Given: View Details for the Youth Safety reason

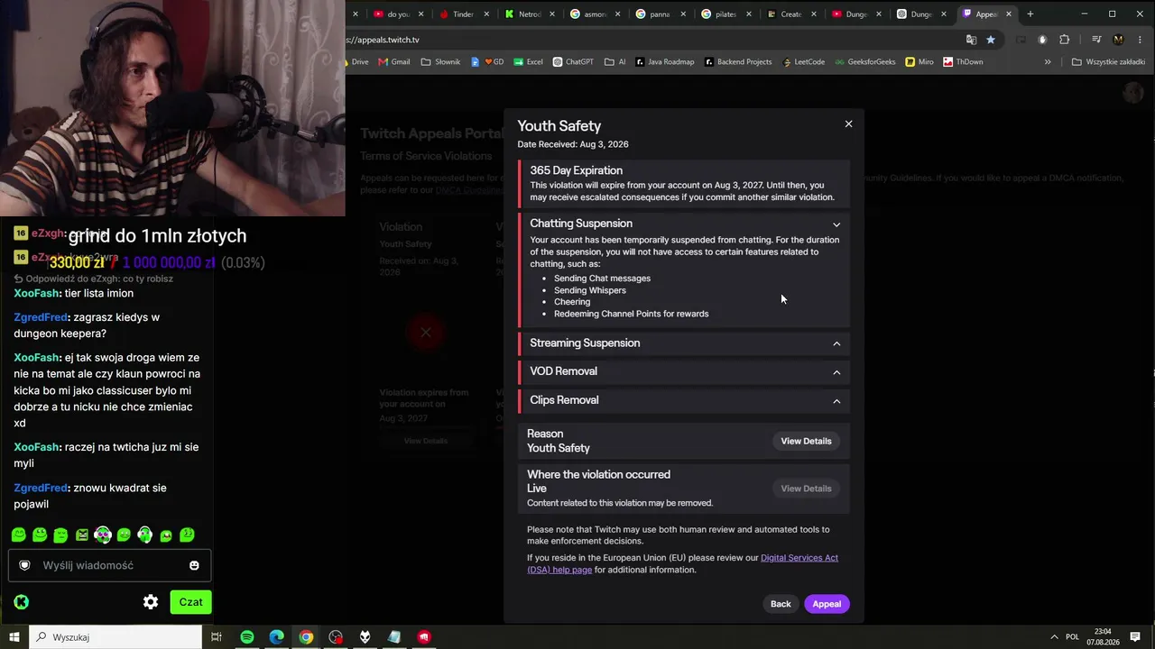Looking at the screenshot, I should [806, 441].
